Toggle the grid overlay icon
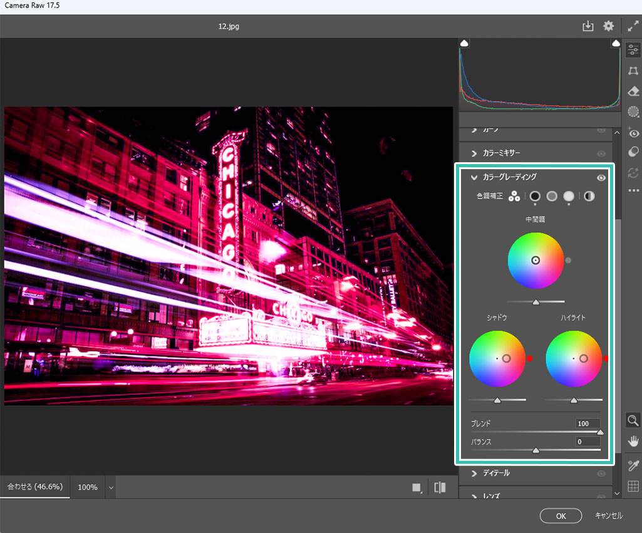The width and height of the screenshot is (642, 533). (x=633, y=485)
